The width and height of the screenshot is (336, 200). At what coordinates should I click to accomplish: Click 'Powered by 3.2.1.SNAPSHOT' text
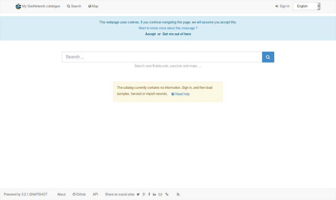click(x=26, y=194)
